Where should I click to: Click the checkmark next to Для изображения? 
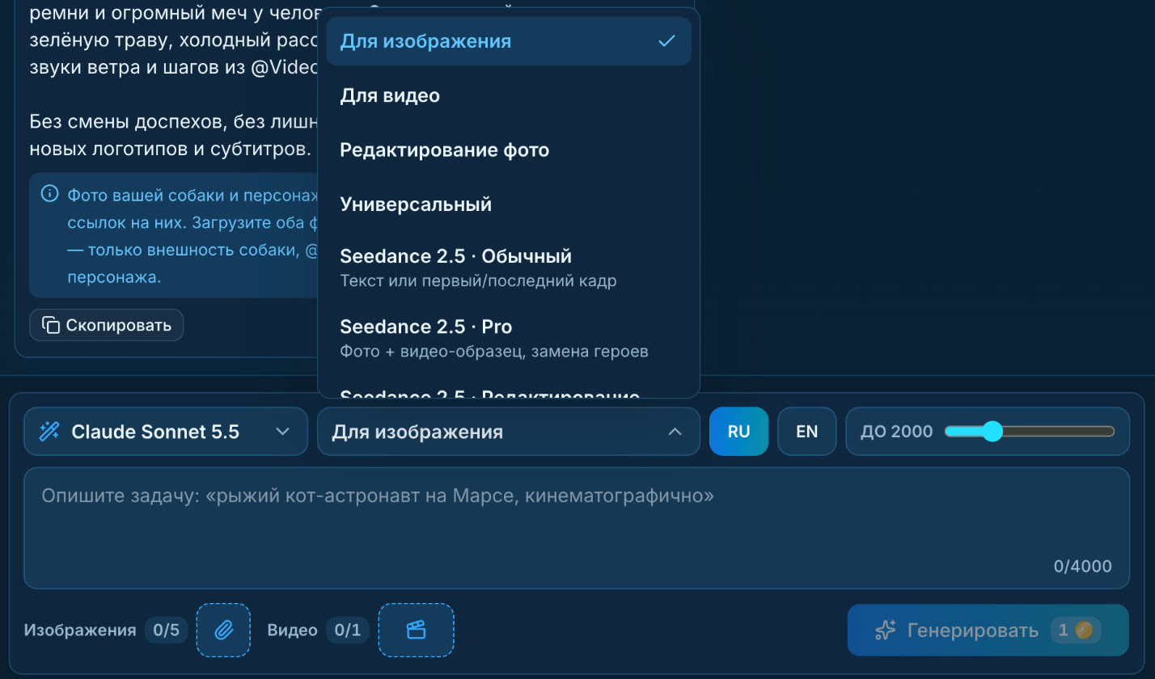pyautogui.click(x=666, y=40)
